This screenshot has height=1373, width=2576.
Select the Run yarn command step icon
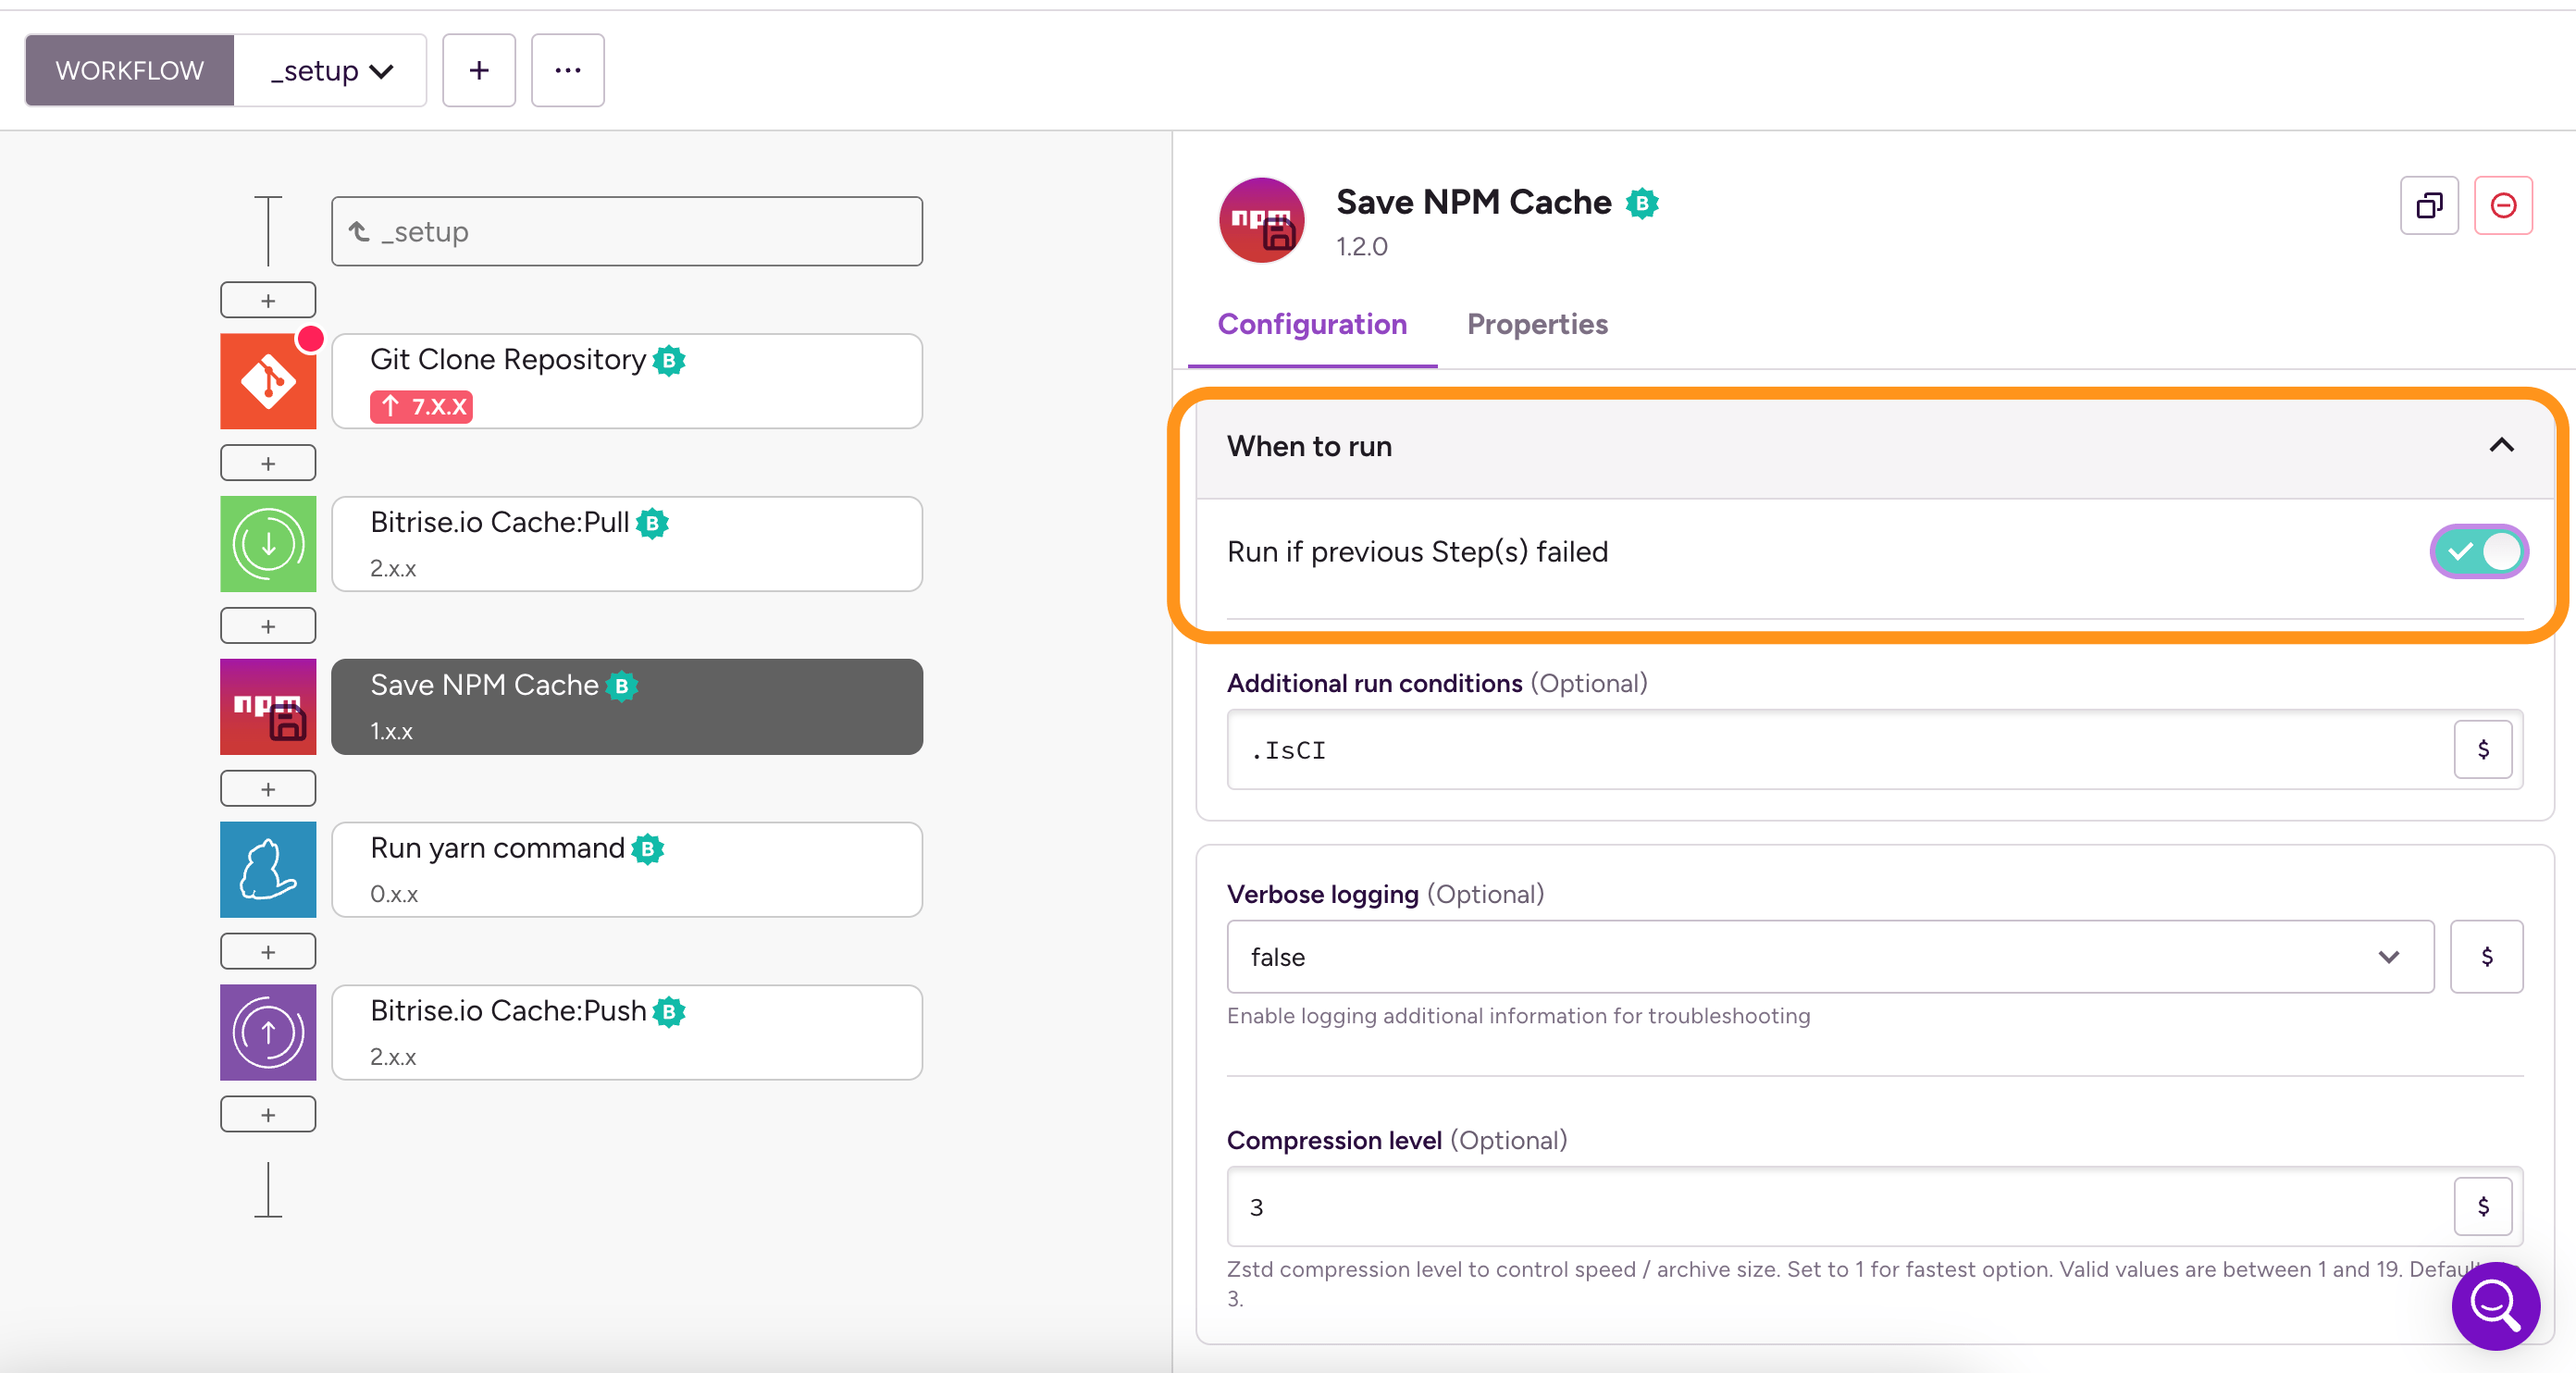268,869
